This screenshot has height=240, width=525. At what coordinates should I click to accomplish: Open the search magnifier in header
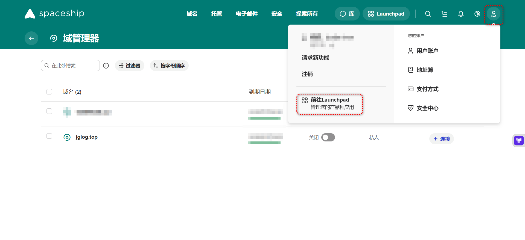pos(428,14)
